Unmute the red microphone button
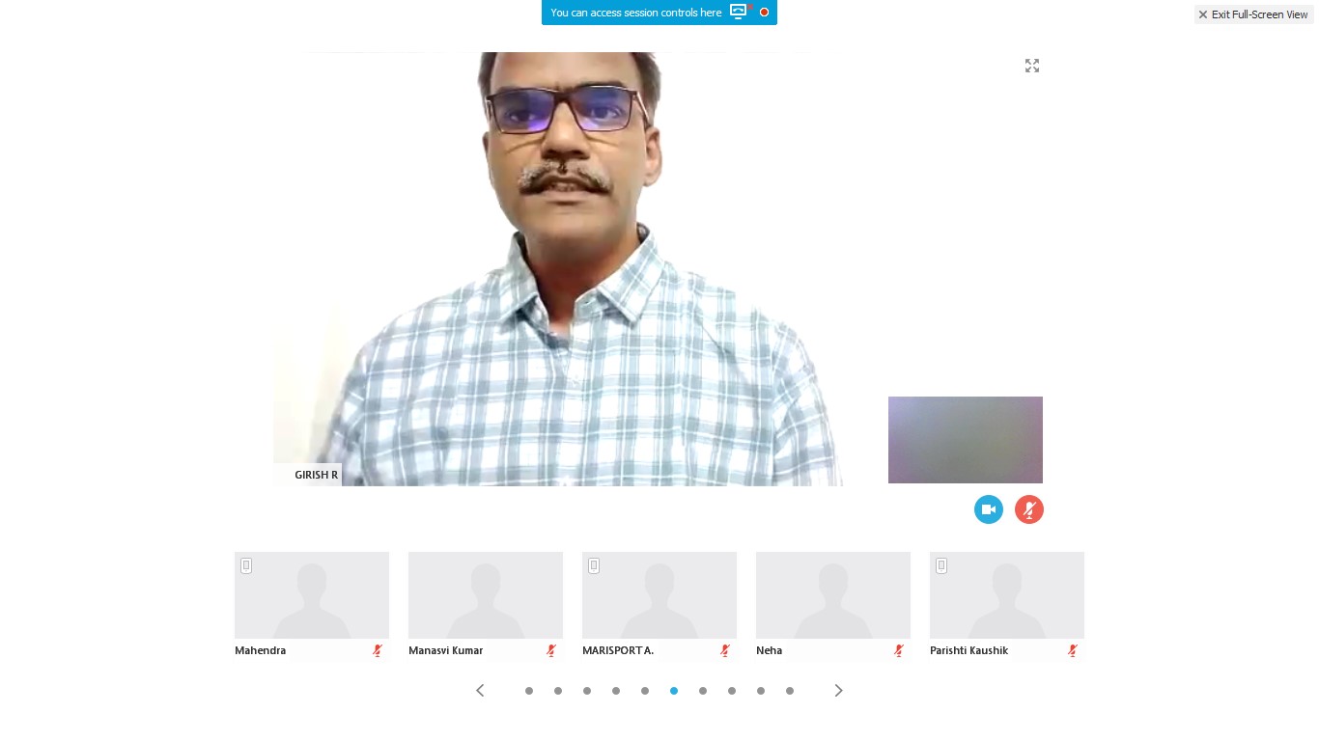 [x=1028, y=509]
